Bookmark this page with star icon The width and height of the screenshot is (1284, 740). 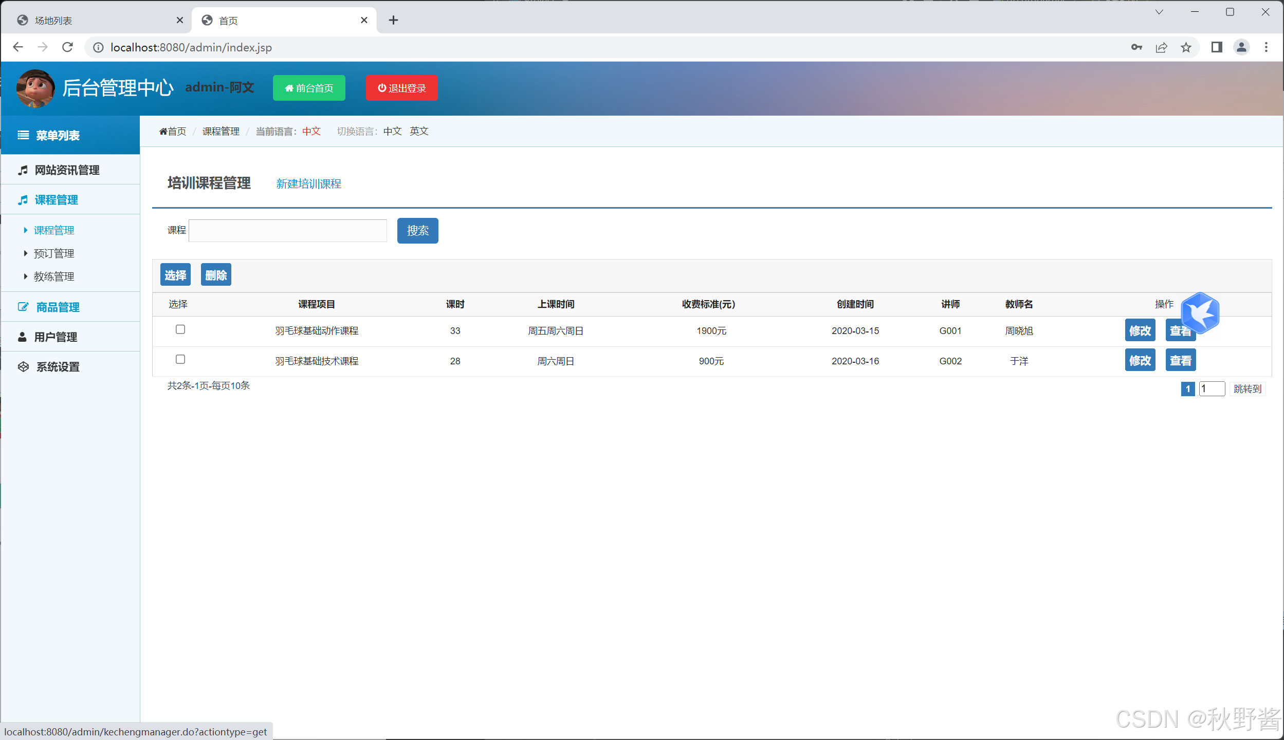1186,47
